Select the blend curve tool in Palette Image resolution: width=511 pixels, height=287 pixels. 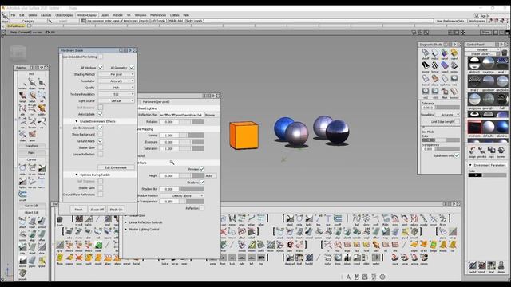[x=42, y=168]
